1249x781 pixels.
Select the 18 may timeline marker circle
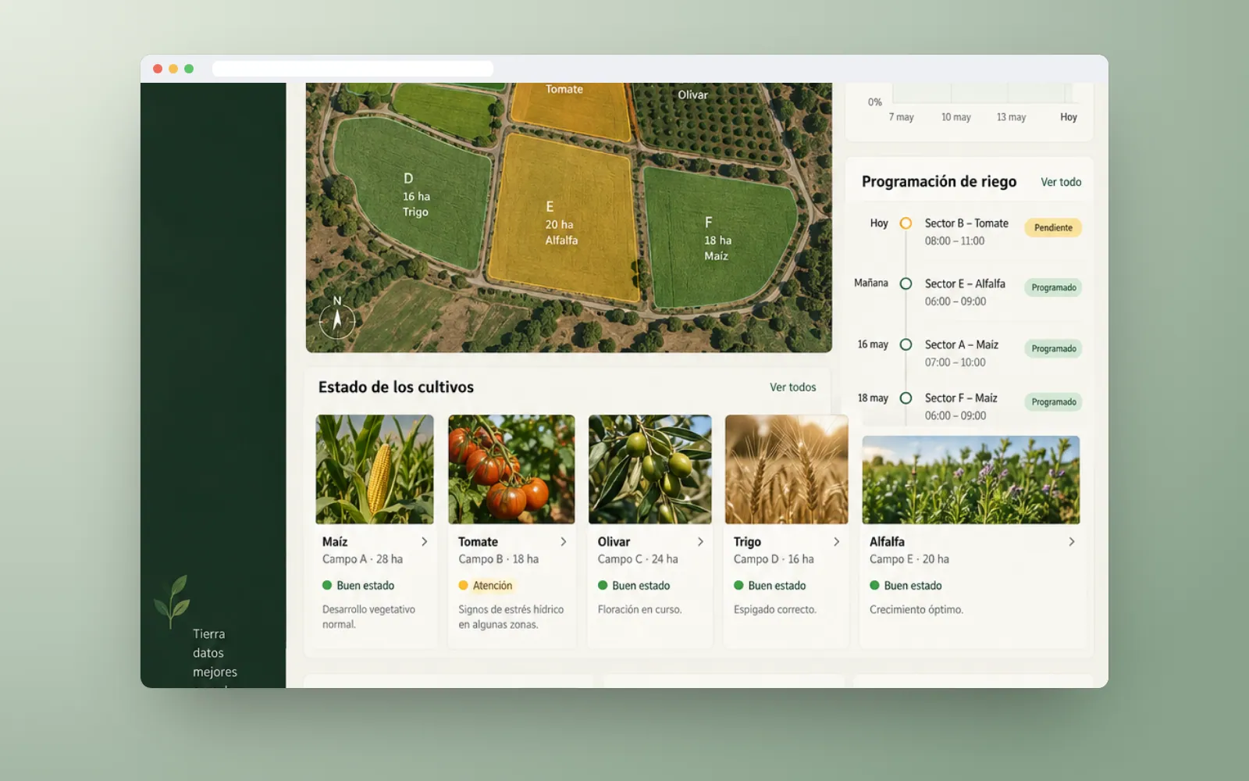coord(906,398)
